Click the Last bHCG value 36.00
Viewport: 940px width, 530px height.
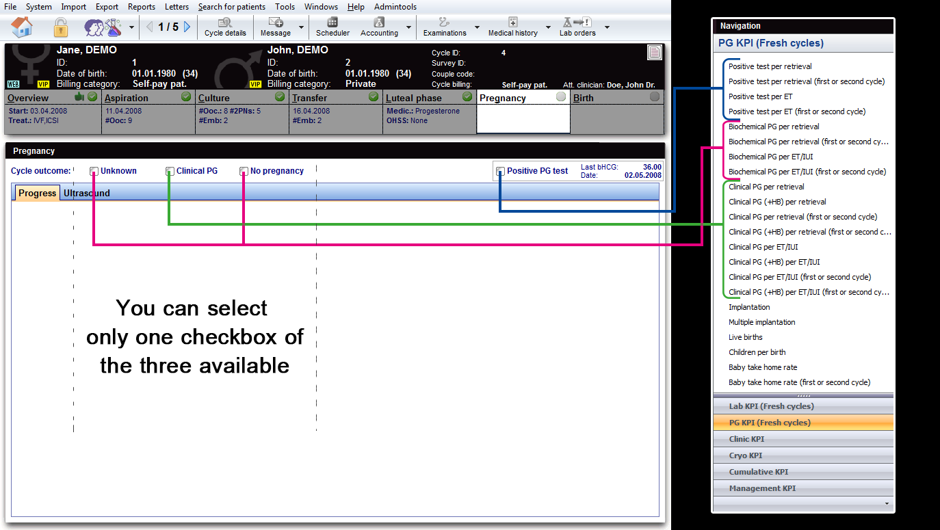(652, 167)
